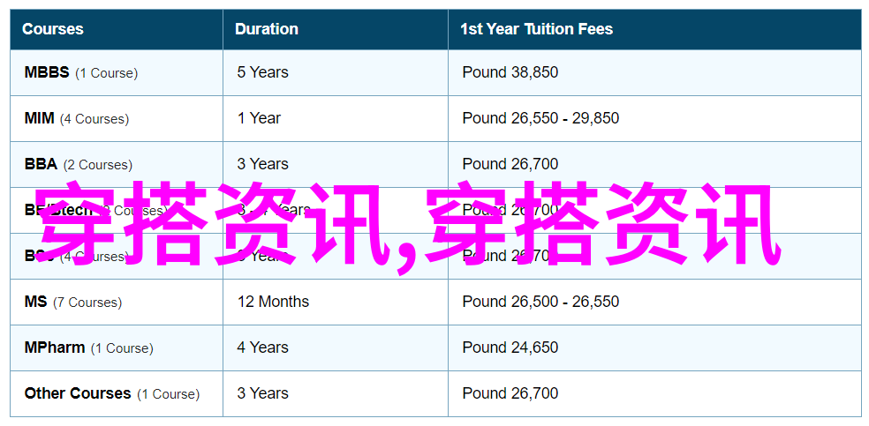
Task: Select the Pound 26,550 - 29,850 fee
Action: point(540,118)
